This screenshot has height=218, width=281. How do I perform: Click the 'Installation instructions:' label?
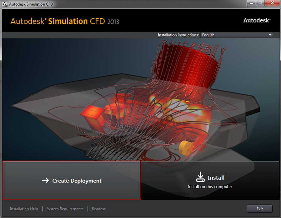tap(178, 35)
